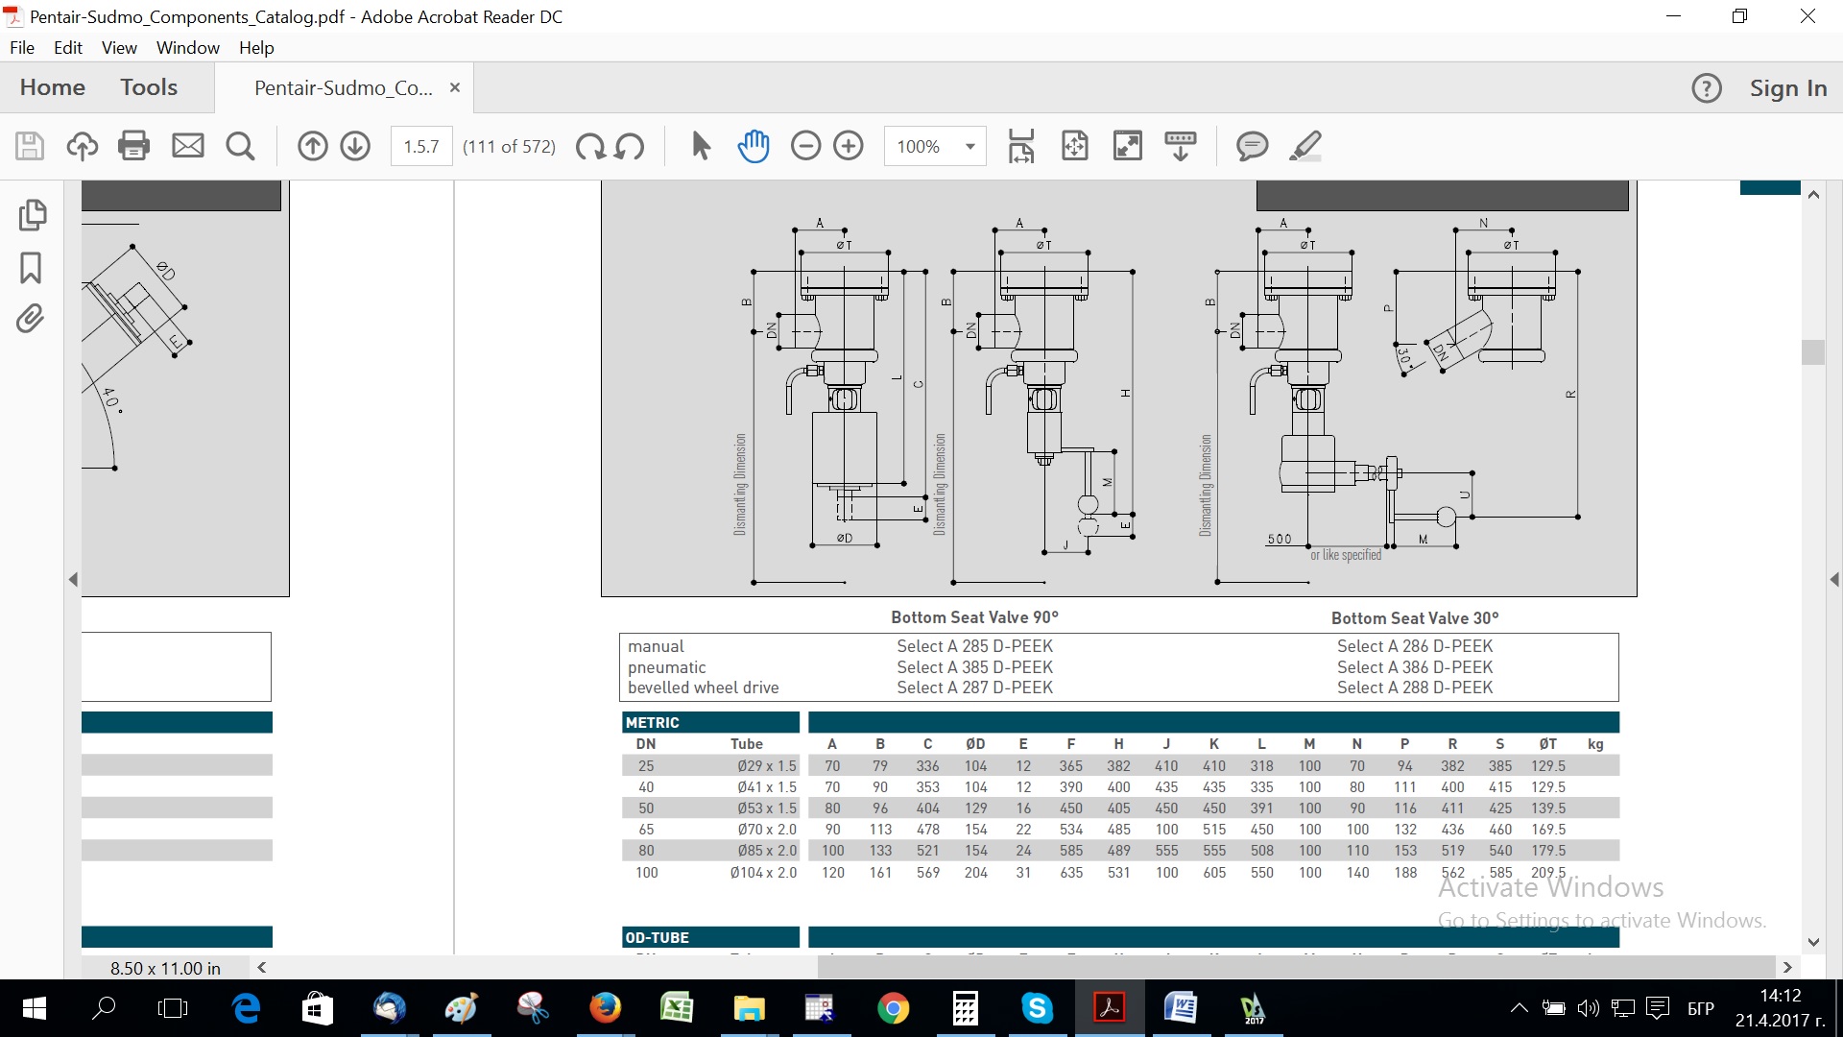The image size is (1843, 1037).
Task: Go to next page arrow
Action: pyautogui.click(x=355, y=146)
